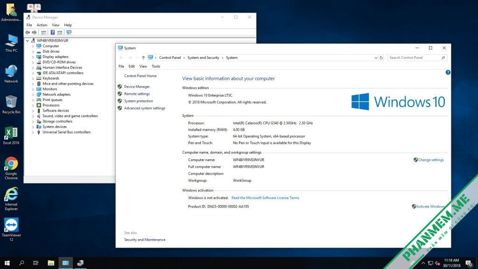Open the Tools menu in System window
The width and height of the screenshot is (478, 269).
[x=156, y=66]
